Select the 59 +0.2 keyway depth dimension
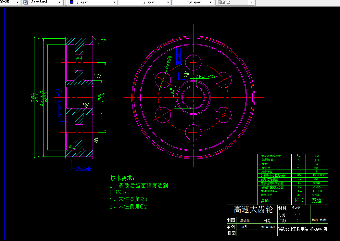 pyautogui.click(x=172, y=91)
